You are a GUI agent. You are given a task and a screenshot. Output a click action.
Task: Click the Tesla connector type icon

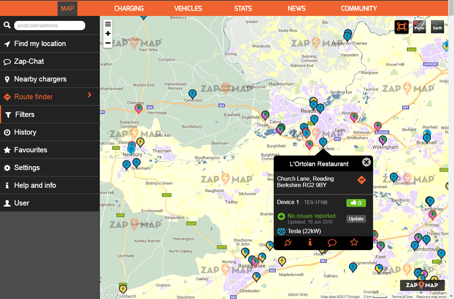(x=281, y=231)
